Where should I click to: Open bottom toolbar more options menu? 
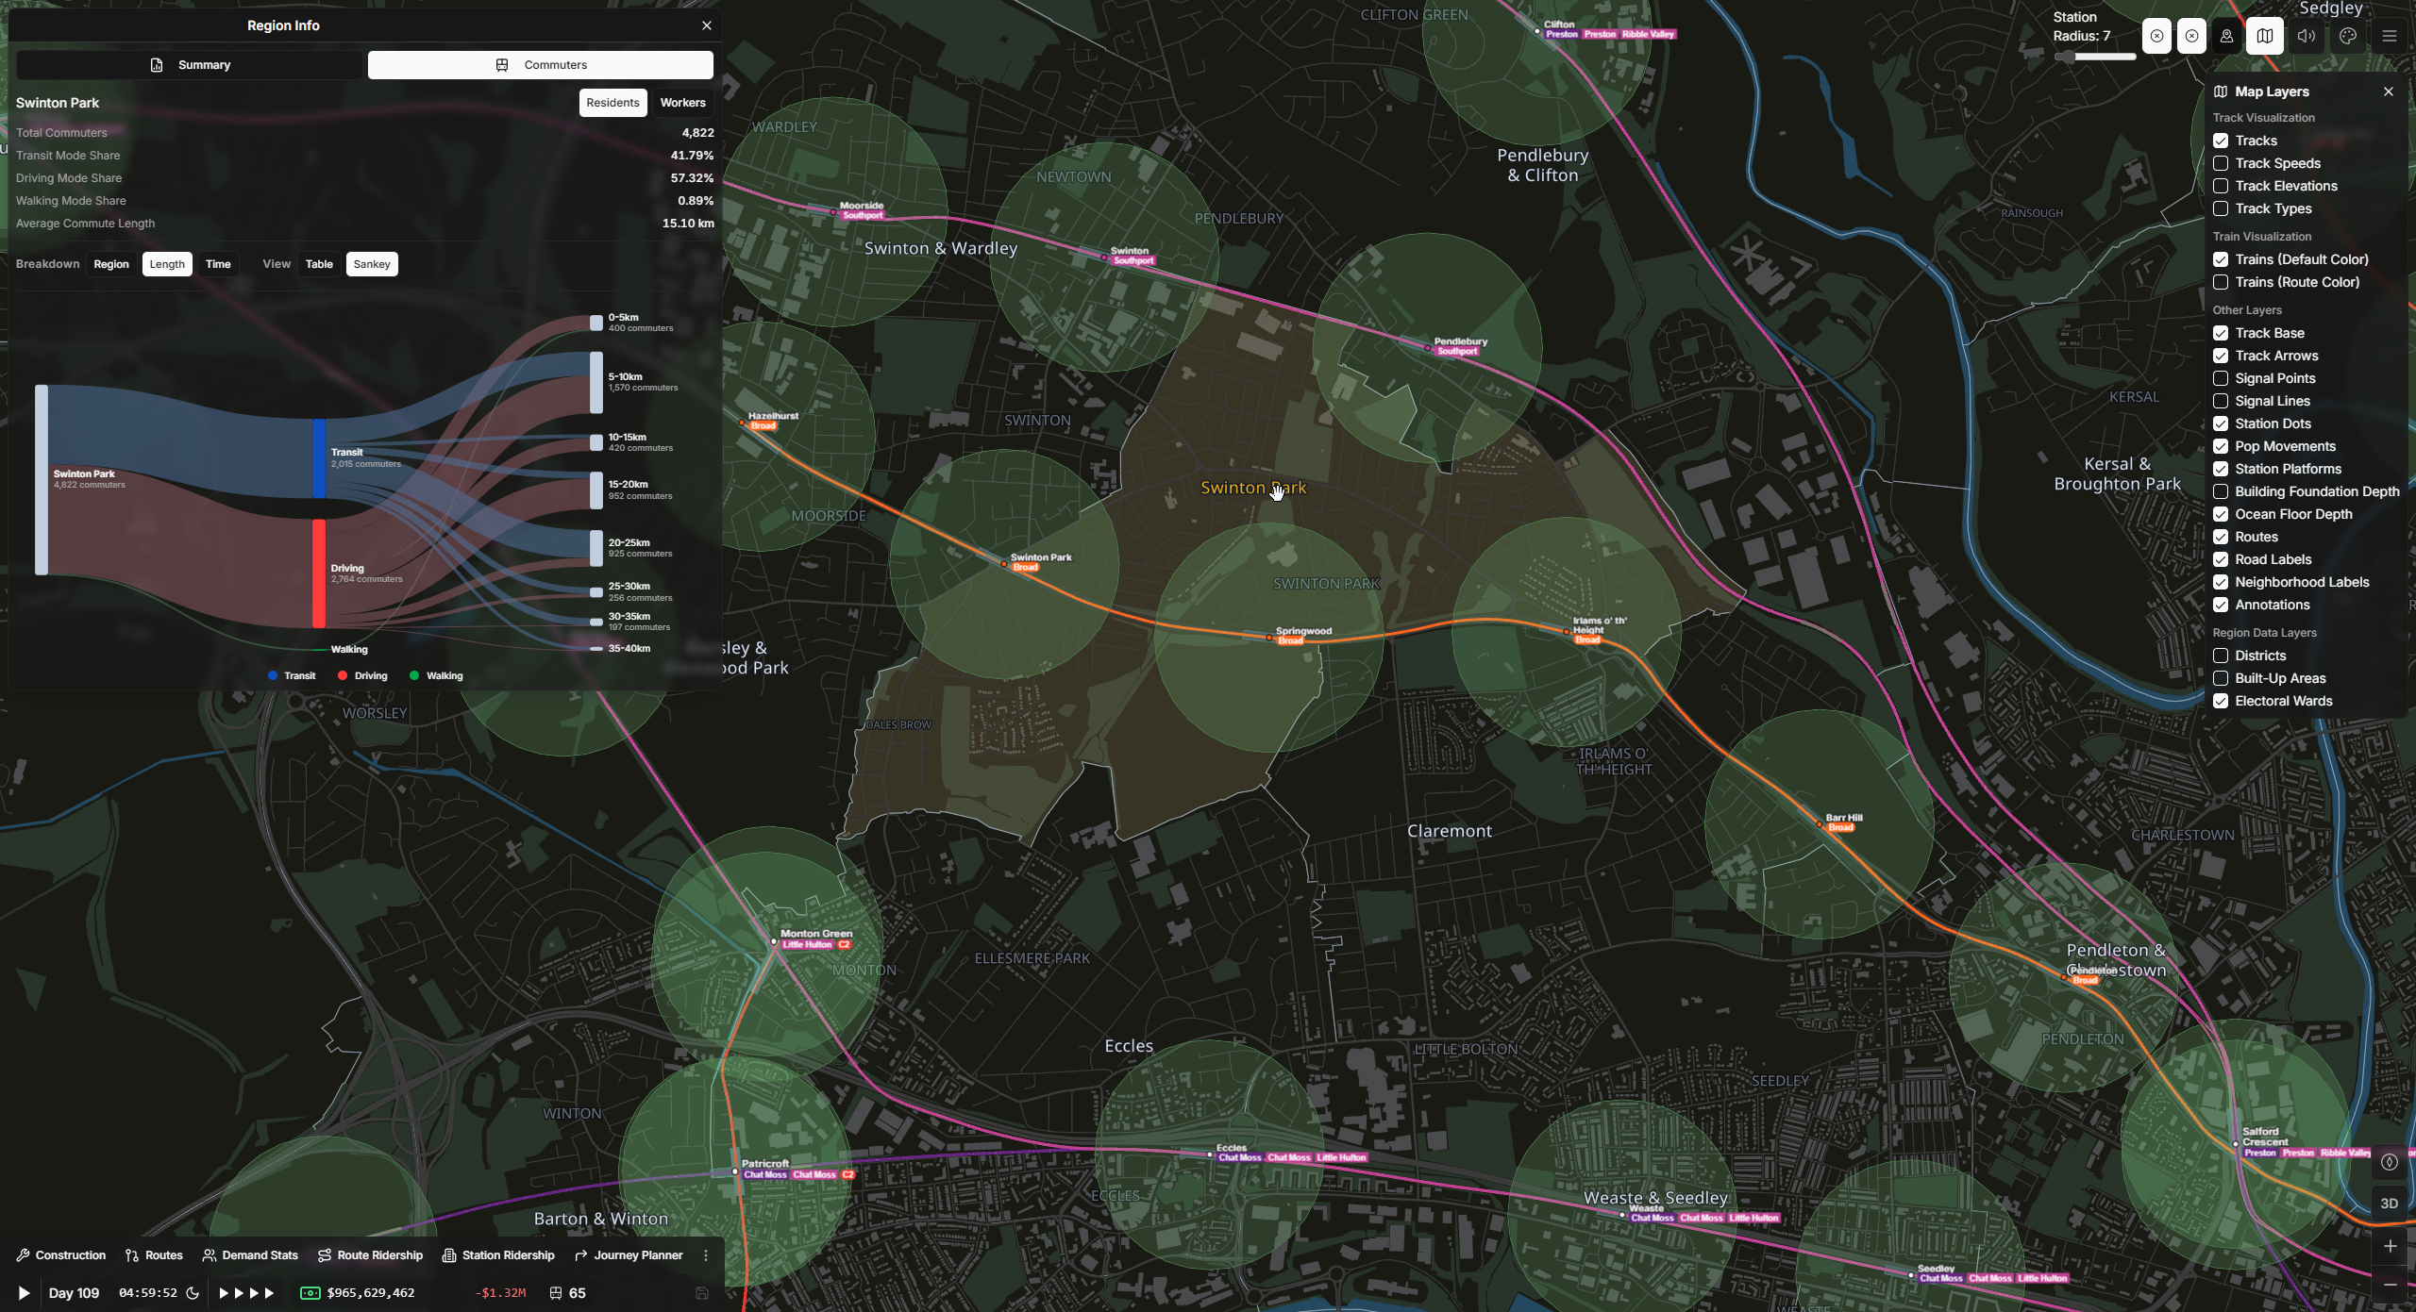tap(706, 1255)
